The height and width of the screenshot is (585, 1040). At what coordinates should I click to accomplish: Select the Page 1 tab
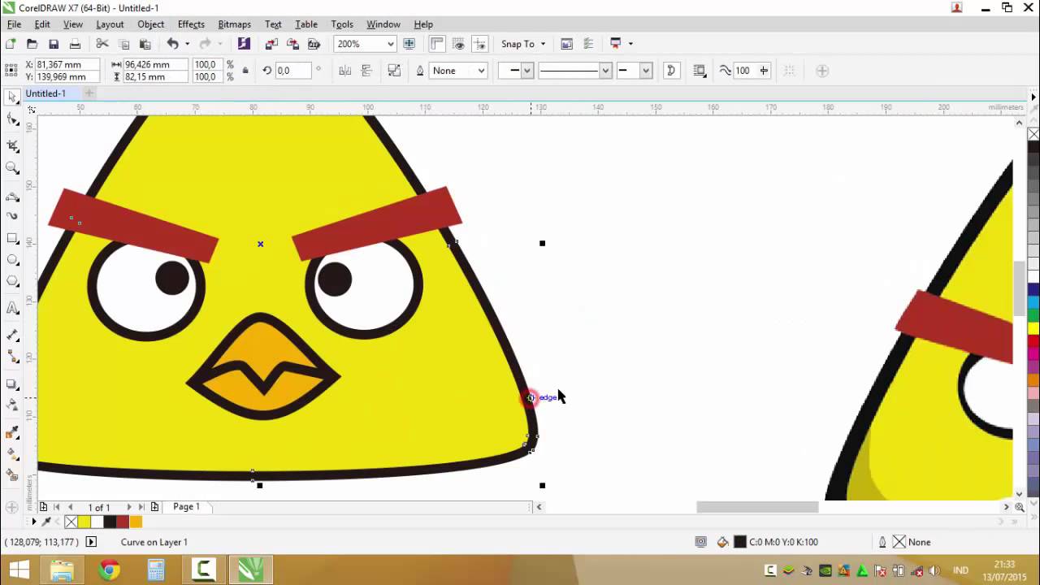point(186,507)
